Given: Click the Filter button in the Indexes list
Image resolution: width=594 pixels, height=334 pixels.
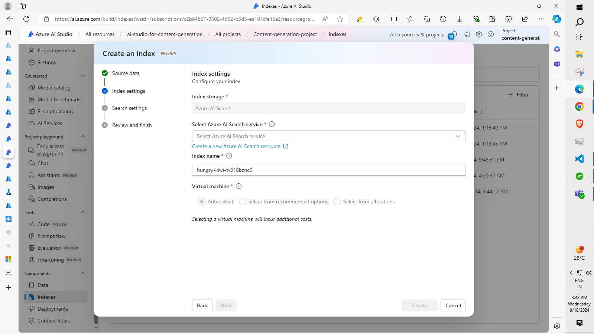Looking at the screenshot, I should click(x=519, y=95).
